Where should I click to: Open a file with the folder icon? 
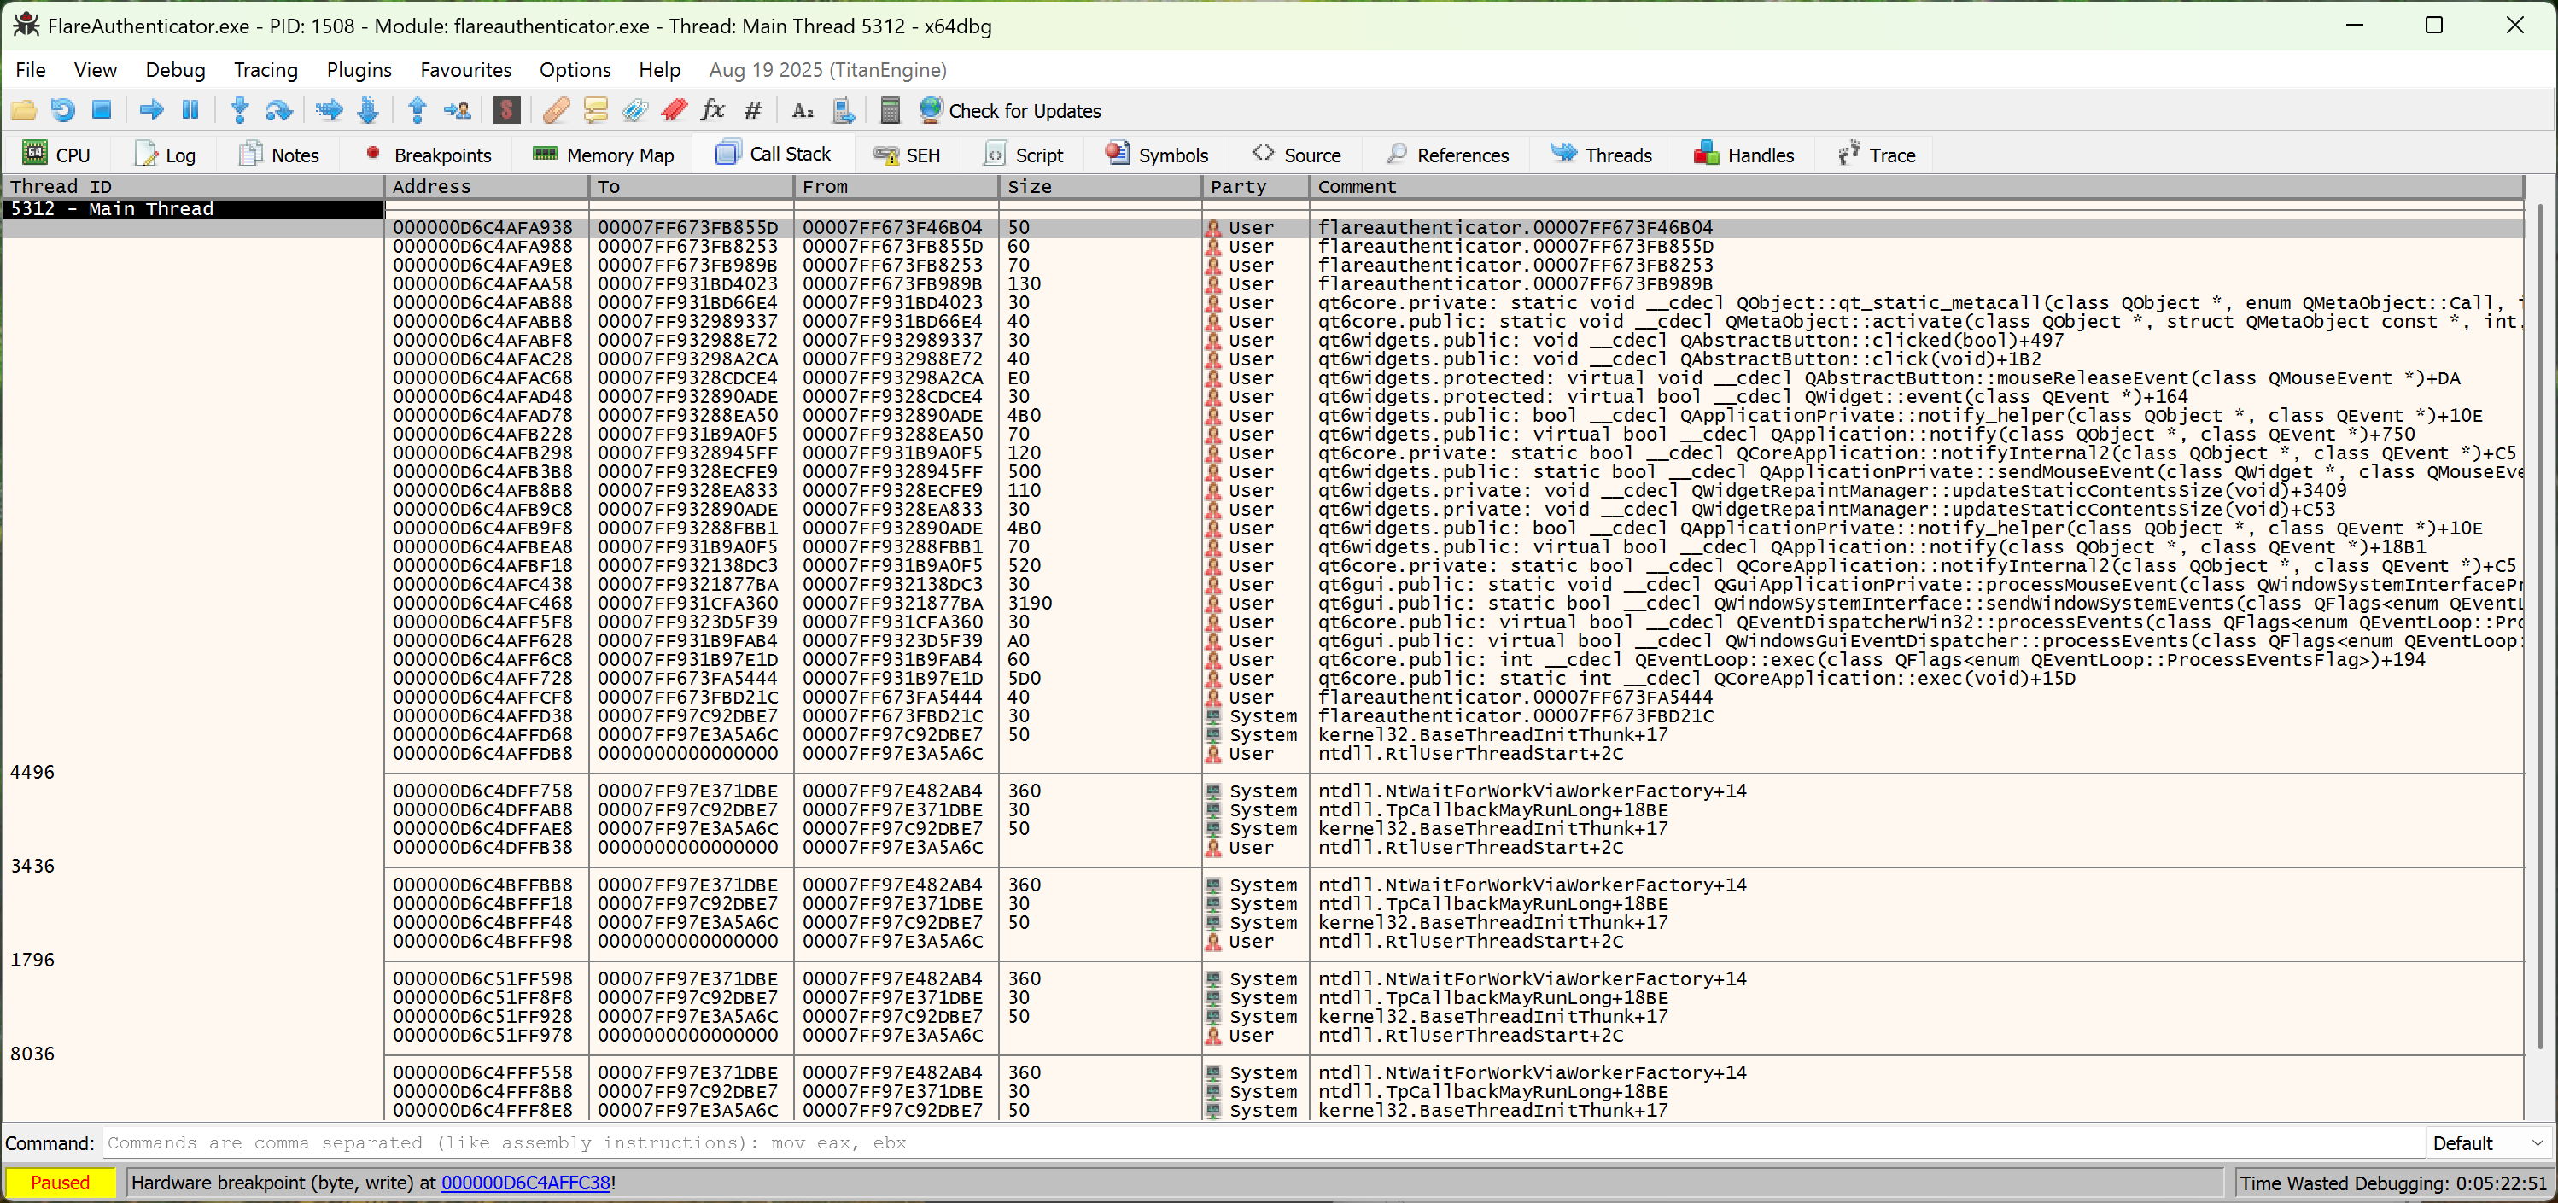click(x=24, y=110)
